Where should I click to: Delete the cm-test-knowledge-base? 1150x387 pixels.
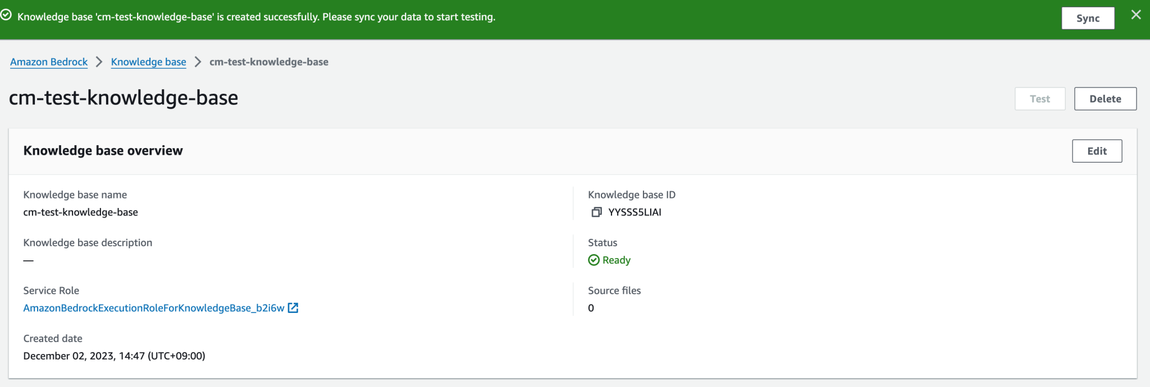coord(1105,99)
